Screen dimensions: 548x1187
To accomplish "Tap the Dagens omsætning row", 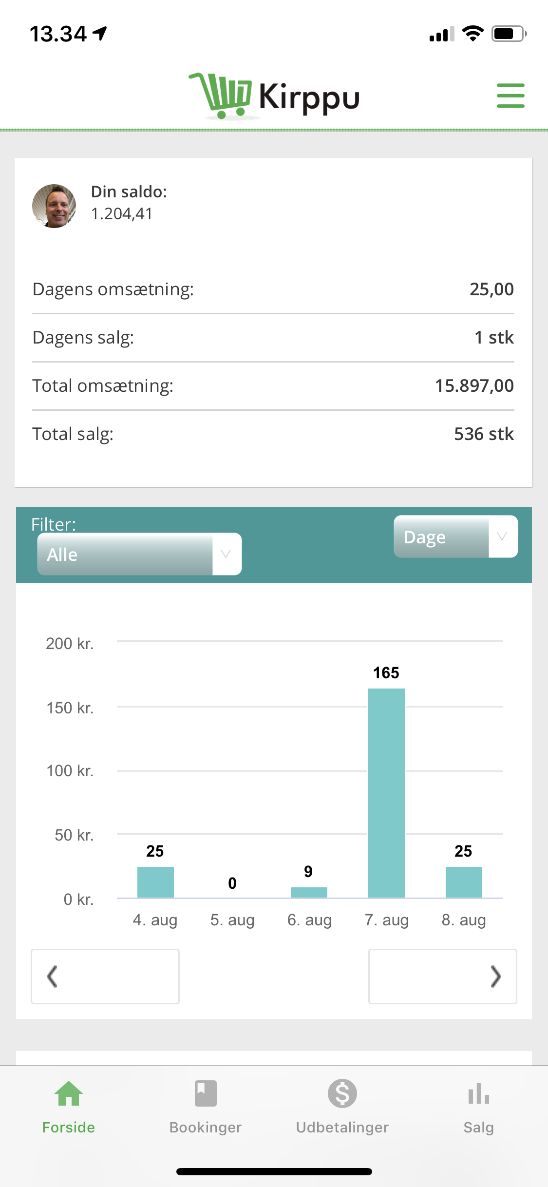I will [273, 289].
